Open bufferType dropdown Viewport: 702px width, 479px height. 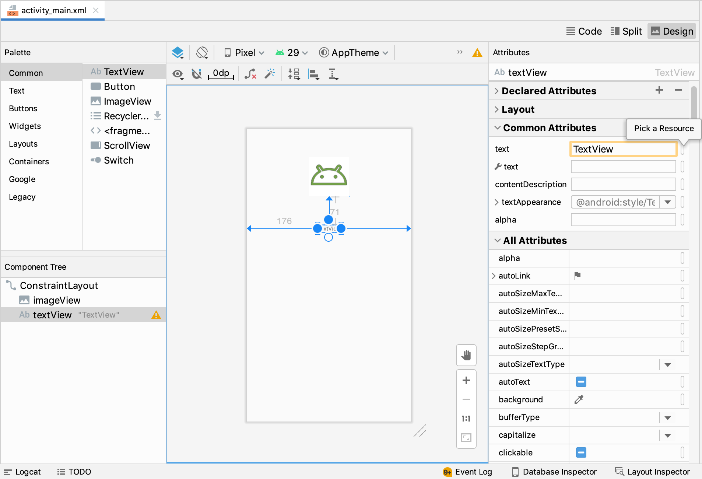pos(668,417)
